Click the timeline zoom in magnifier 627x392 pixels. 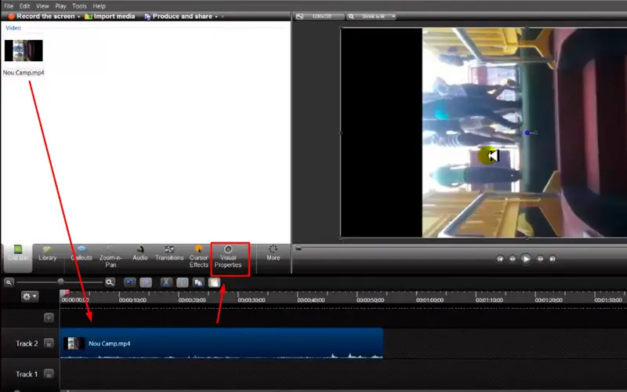(110, 282)
